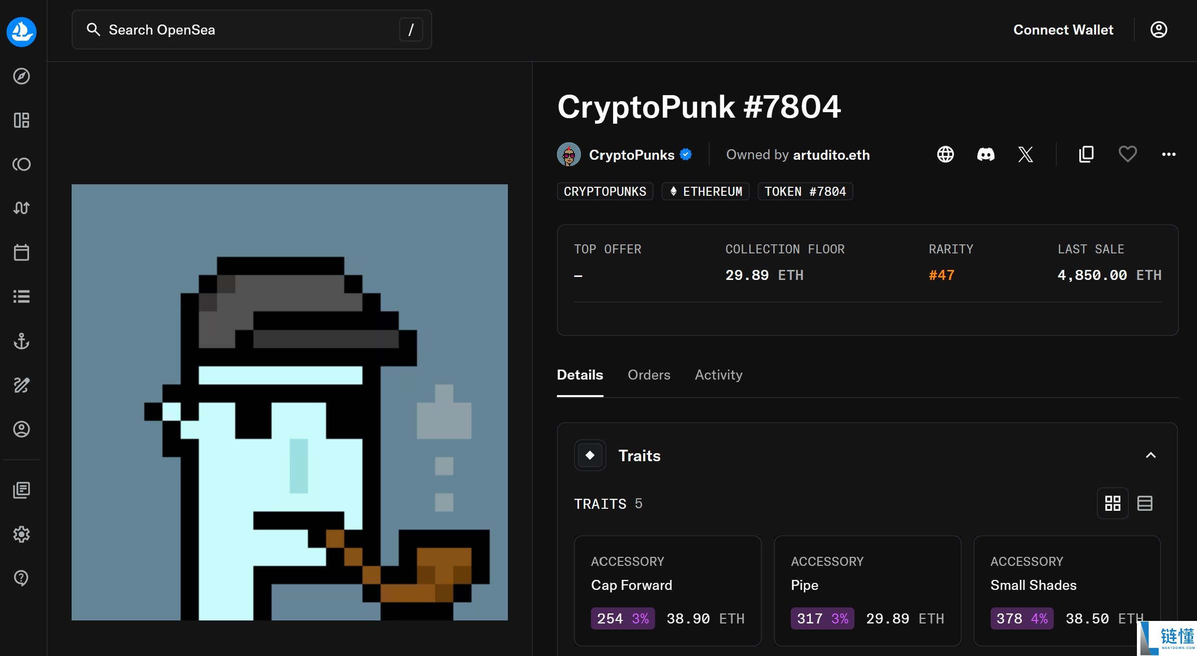Open the Pipe trait card
Image resolution: width=1197 pixels, height=656 pixels.
tap(867, 591)
